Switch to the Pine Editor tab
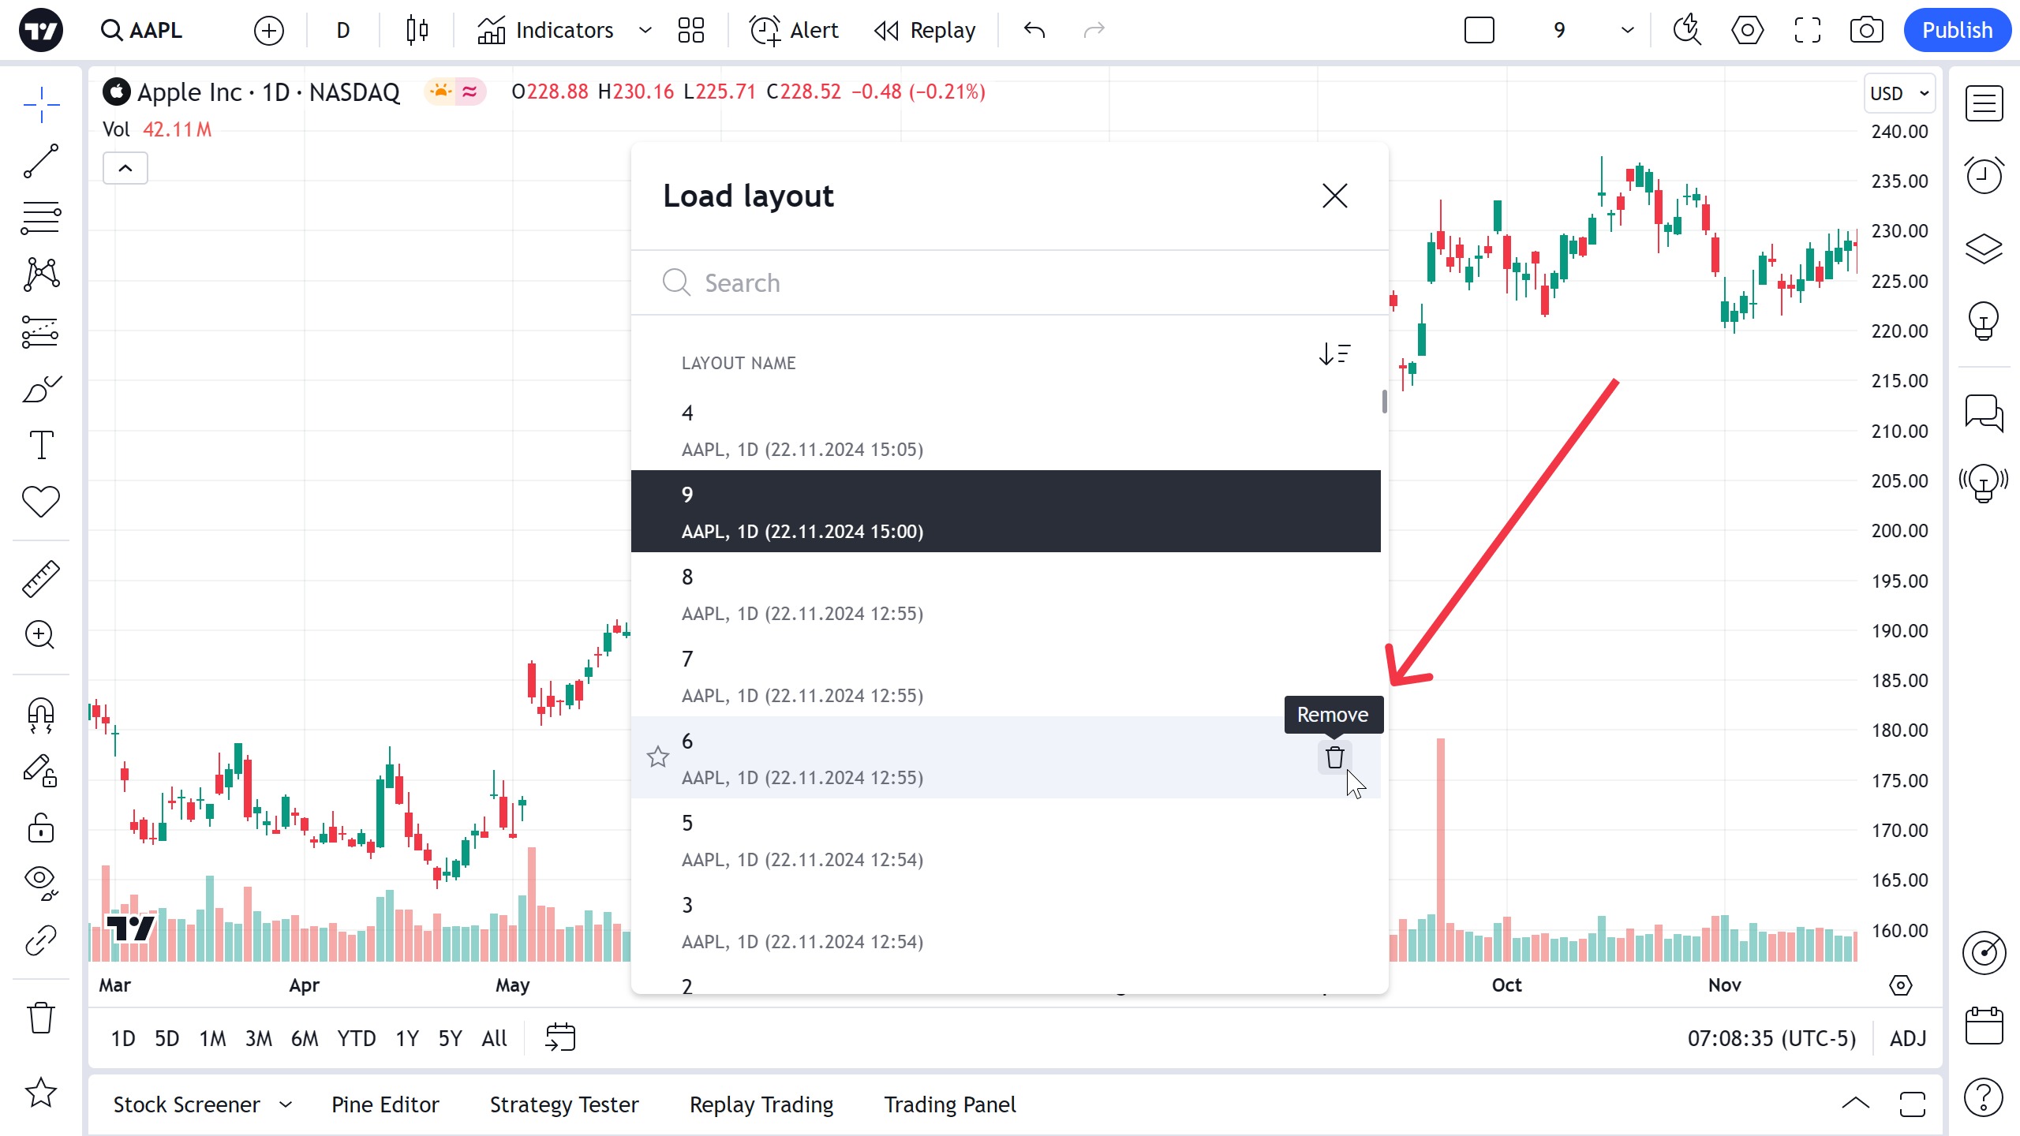The image size is (2020, 1136). pos(385,1104)
